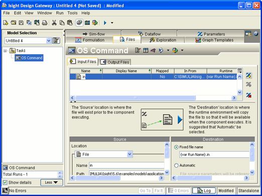Image resolution: width=262 pixels, height=196 pixels.
Task: Click the {var Run Name}.in destination field
Action: [x=214, y=154]
